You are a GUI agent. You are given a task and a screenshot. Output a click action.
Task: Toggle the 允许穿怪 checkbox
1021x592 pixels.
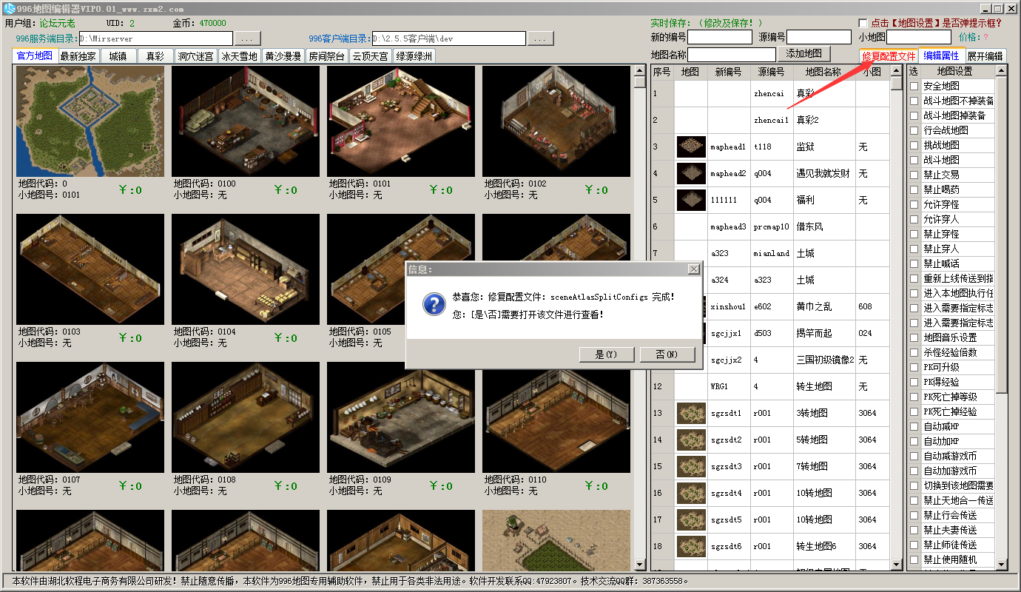coord(914,204)
